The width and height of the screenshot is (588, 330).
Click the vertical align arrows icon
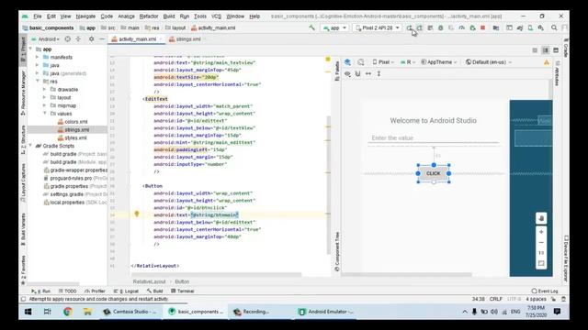point(379,73)
